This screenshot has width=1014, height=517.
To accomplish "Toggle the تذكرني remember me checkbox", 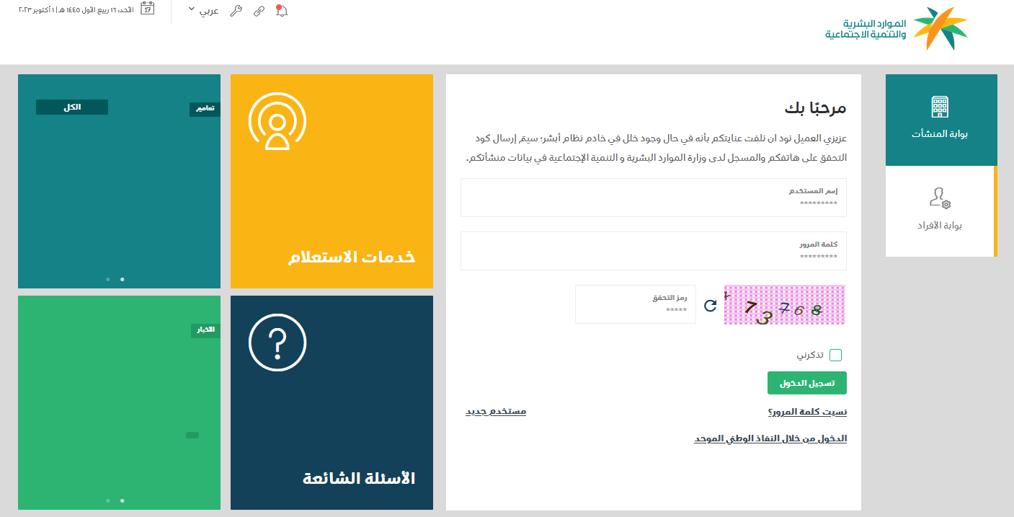I will pyautogui.click(x=835, y=355).
